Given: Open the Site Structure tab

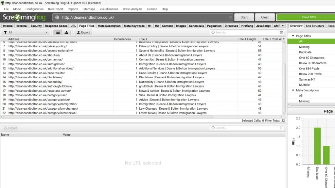Looking at the screenshot, I should (x=315, y=26).
